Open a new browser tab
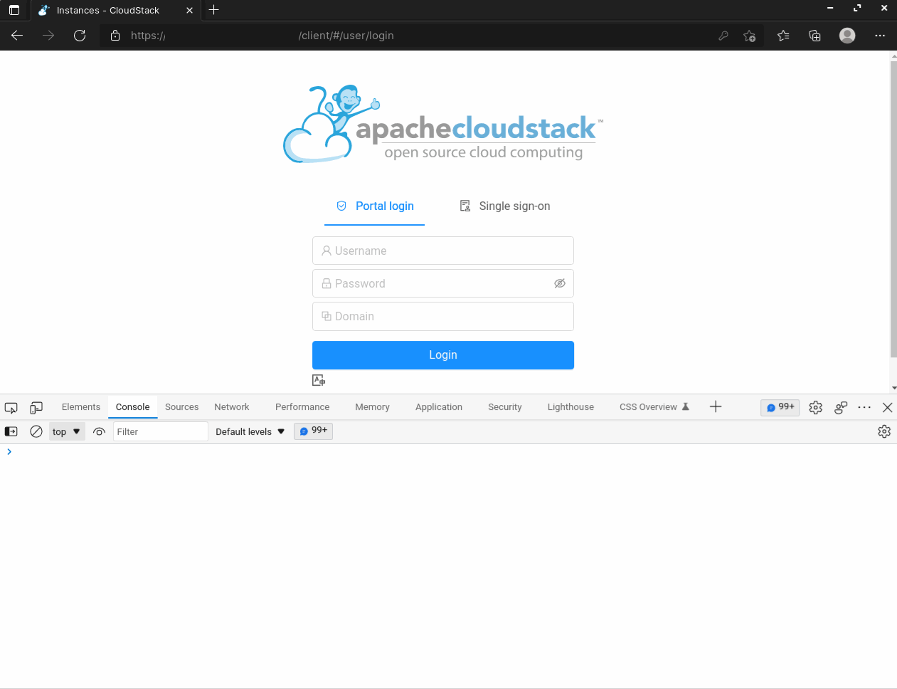Screen dimensions: 897x689 pos(213,10)
